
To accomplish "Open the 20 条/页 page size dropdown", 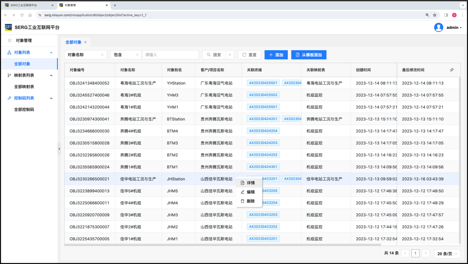I will pos(447,254).
